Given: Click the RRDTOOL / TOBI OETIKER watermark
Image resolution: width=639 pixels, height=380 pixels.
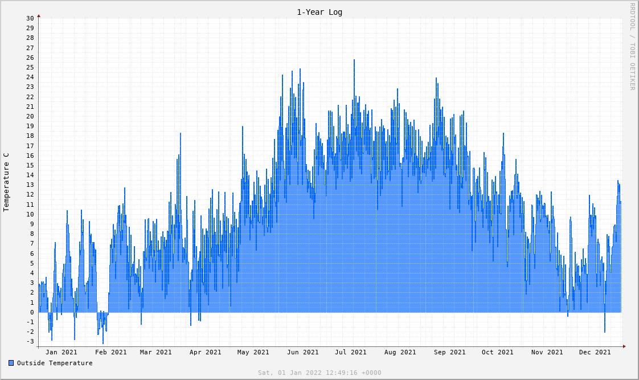Looking at the screenshot, I should pos(632,46).
